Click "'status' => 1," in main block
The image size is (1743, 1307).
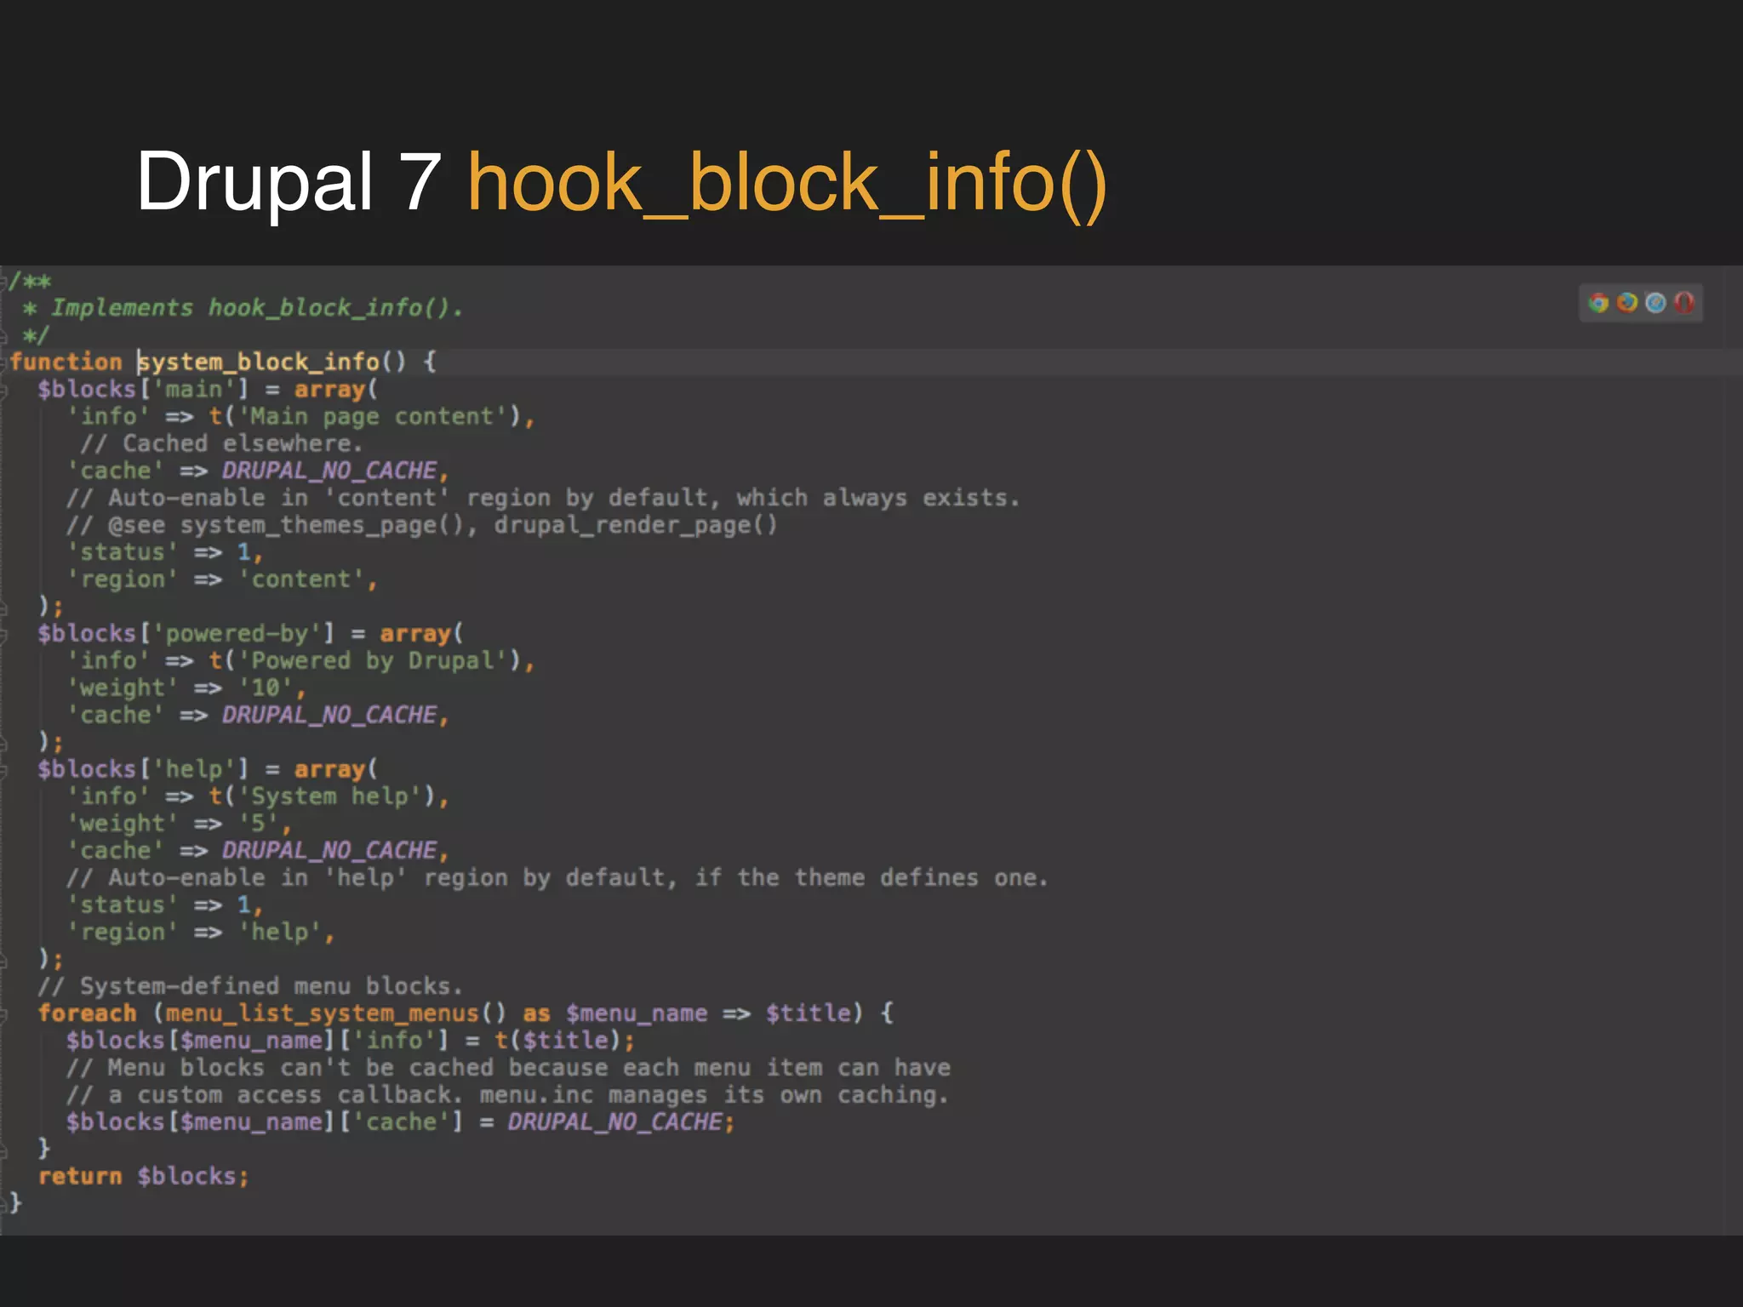point(164,553)
